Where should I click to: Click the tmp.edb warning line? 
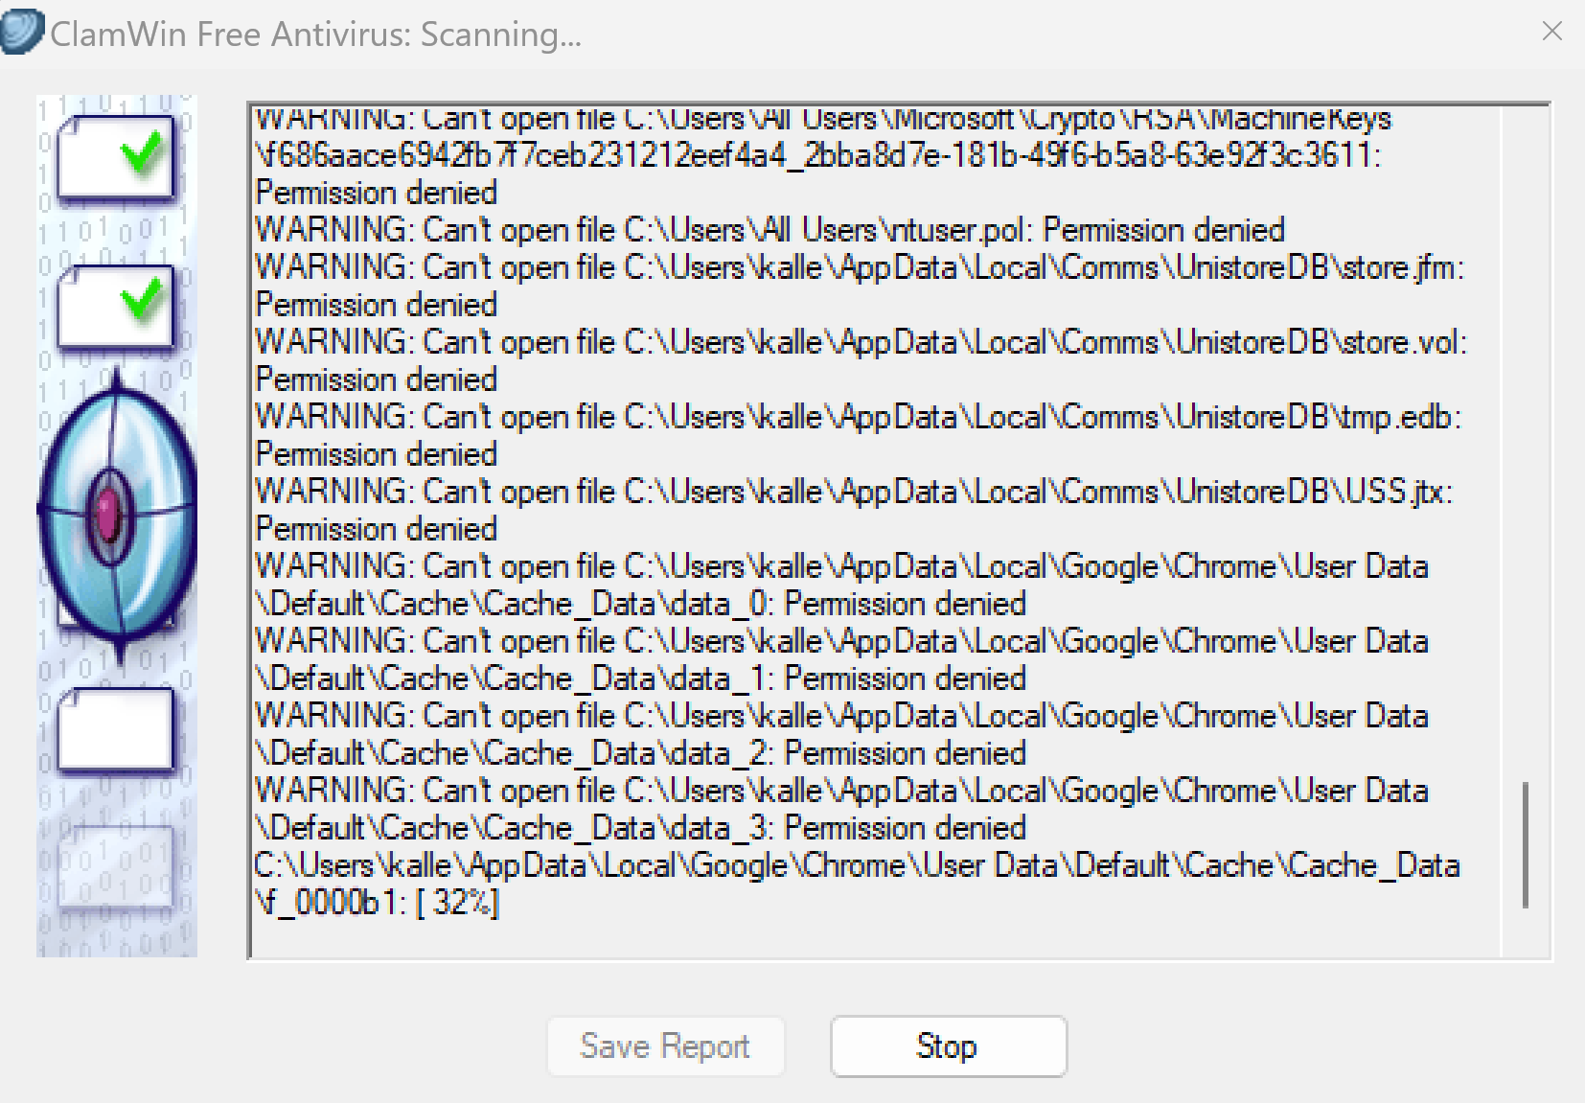tap(858, 435)
